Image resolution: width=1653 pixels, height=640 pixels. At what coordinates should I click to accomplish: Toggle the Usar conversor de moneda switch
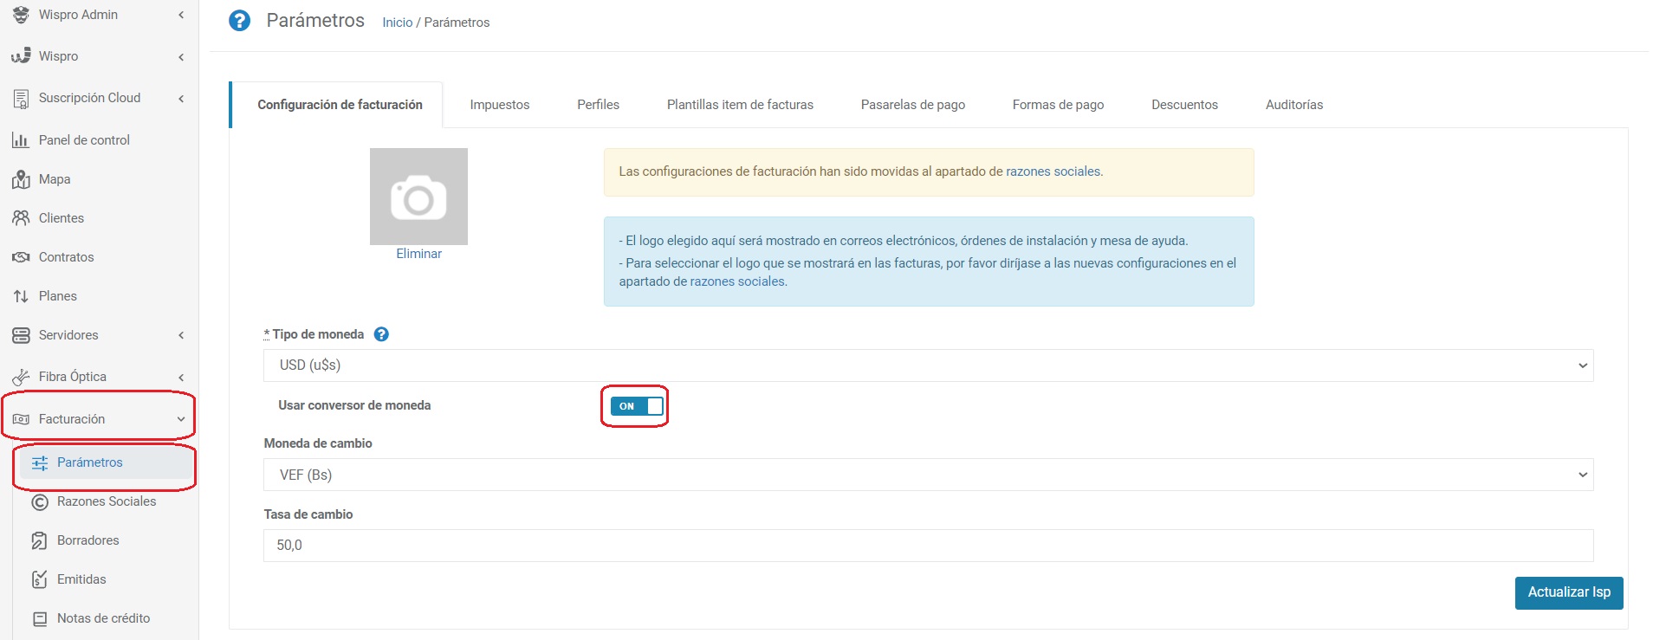[x=637, y=406]
